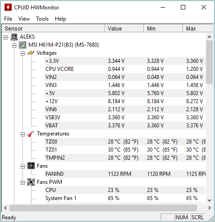Select the VSB3V sensor row
Screen dimensions: 215x222
tap(125, 118)
